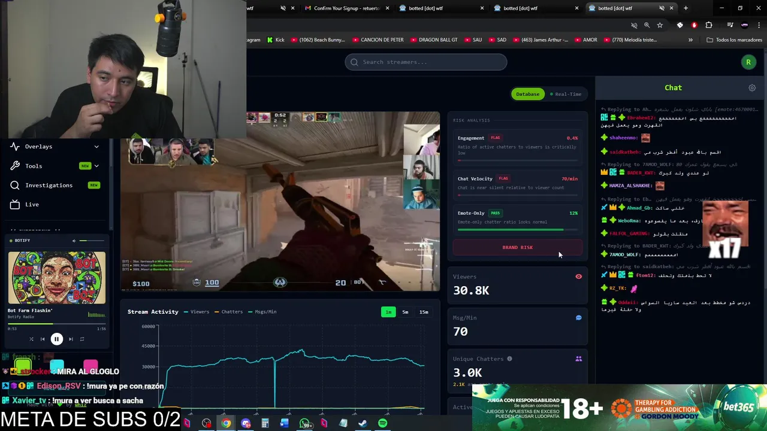Focus the Search streamers field
The image size is (767, 431).
coord(425,62)
